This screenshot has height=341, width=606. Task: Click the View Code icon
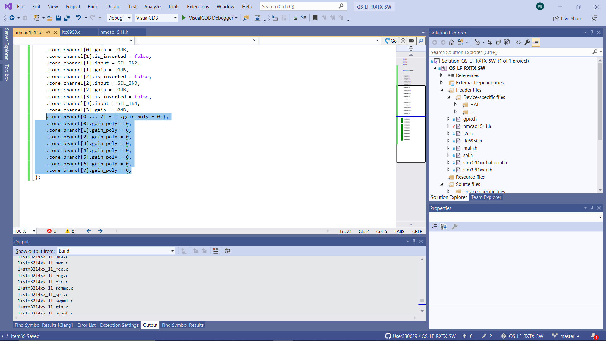519,42
